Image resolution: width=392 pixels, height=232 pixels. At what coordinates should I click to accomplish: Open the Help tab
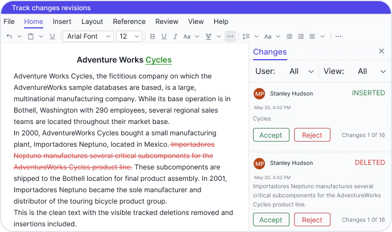pyautogui.click(x=221, y=22)
